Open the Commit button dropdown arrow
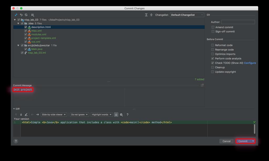Viewport: 269px width, 161px height. pos(253,141)
